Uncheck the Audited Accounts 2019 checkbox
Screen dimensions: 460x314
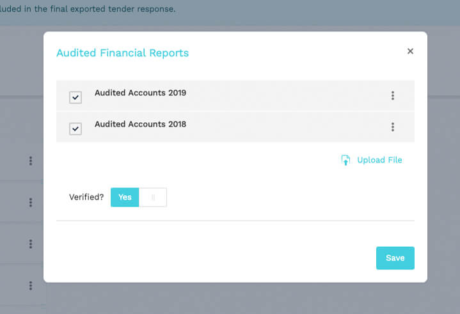pyautogui.click(x=75, y=97)
